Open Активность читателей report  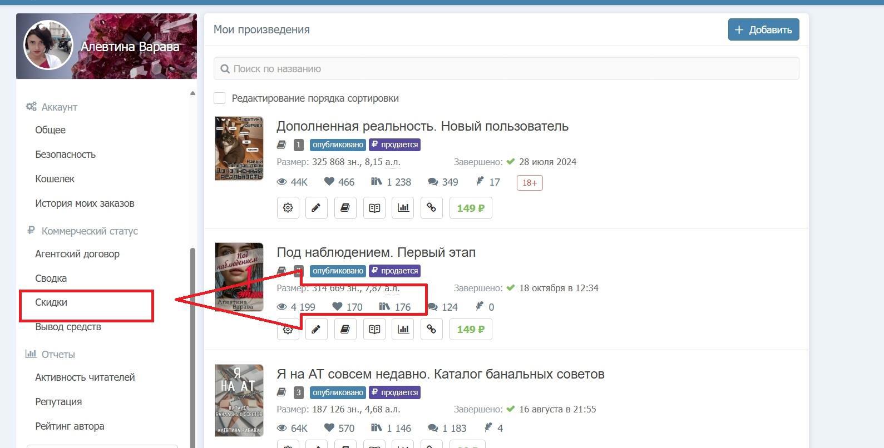point(85,377)
